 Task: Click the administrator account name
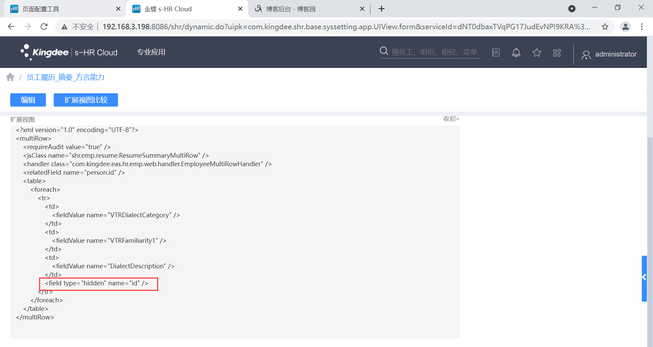point(616,54)
